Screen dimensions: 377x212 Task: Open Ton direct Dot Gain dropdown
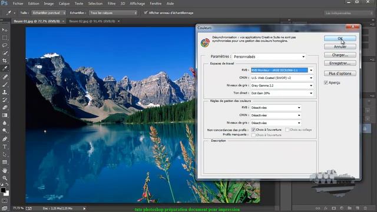coord(282,93)
